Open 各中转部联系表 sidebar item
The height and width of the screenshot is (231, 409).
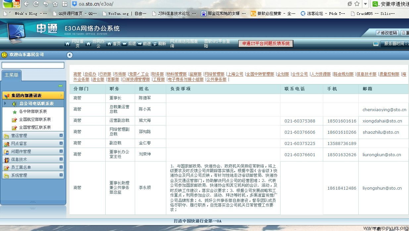pyautogui.click(x=33, y=112)
